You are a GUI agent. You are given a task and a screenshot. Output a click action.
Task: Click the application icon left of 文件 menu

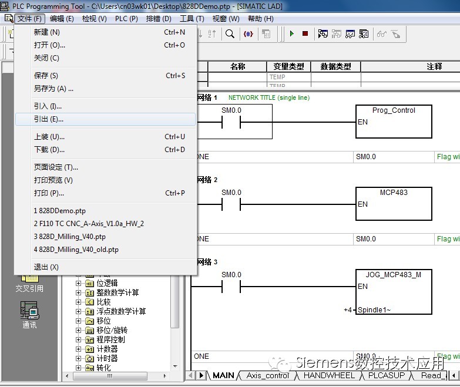9,18
